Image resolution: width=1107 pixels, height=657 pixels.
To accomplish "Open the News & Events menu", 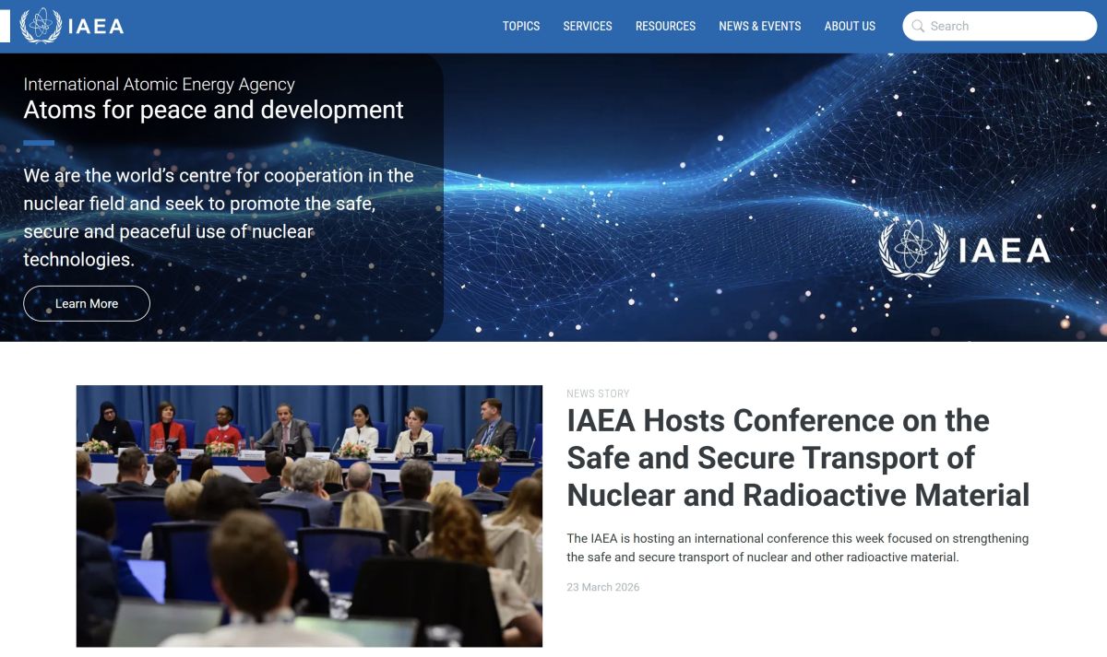I will (760, 26).
